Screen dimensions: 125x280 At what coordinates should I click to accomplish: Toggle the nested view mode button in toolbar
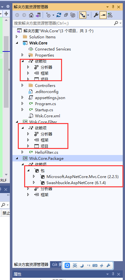click(x=82, y=15)
